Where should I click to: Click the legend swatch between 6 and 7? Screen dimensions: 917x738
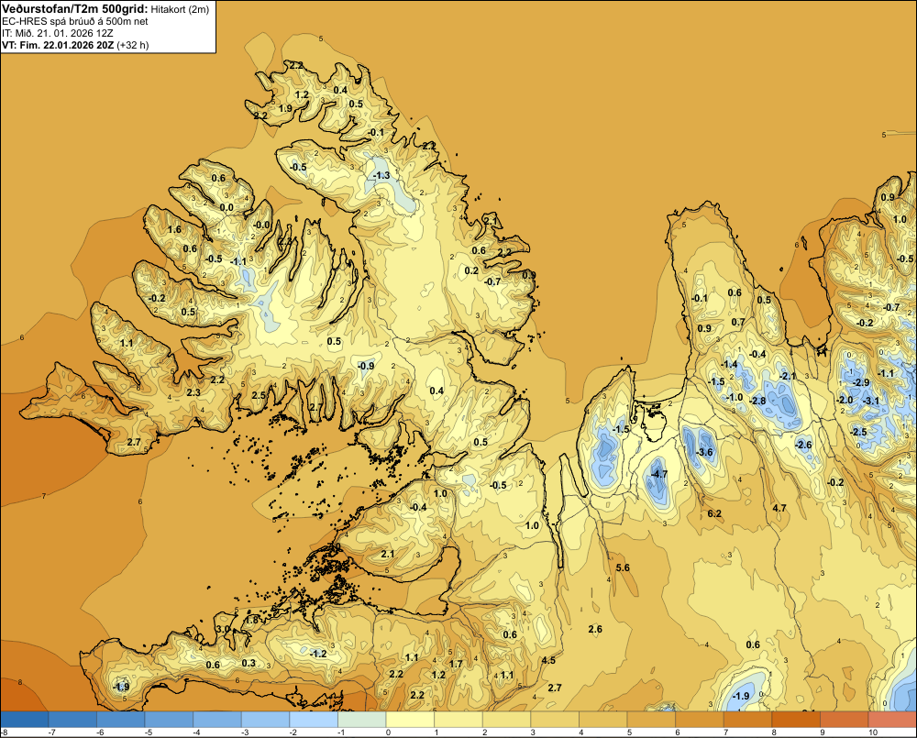point(700,719)
